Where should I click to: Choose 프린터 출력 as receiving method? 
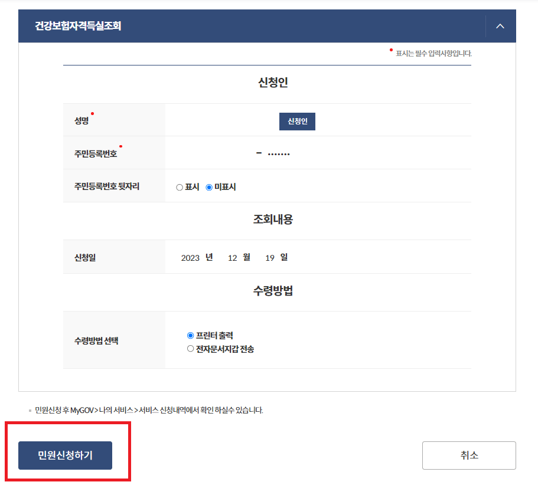tap(190, 335)
